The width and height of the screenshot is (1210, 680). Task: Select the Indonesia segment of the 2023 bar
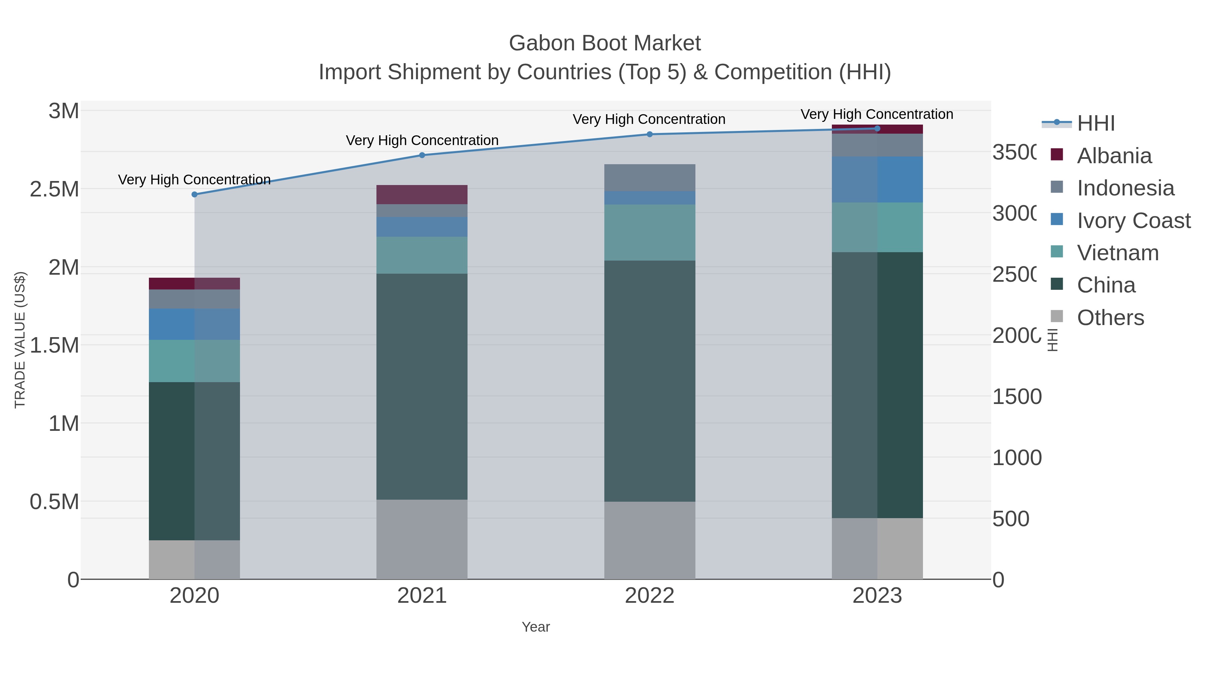coord(877,145)
